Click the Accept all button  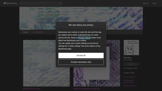81,56
